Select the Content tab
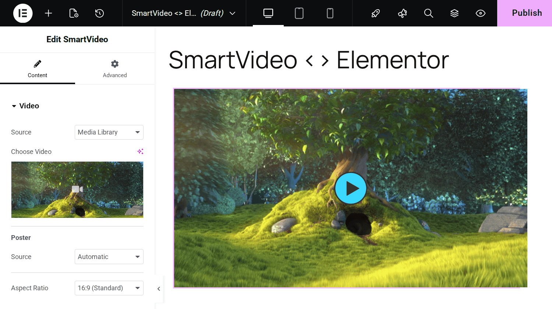Image resolution: width=552 pixels, height=309 pixels. [x=37, y=68]
